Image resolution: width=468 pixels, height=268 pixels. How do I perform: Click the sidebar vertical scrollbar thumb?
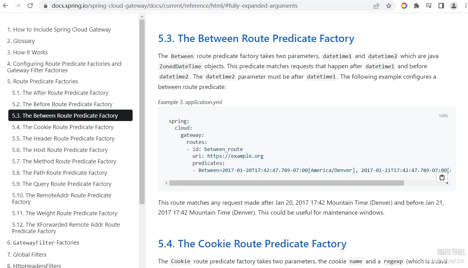tap(142, 112)
